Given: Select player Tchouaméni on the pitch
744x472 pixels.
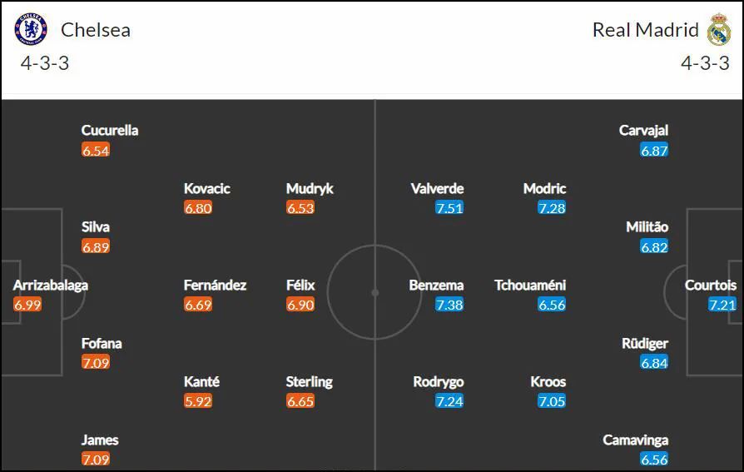Looking at the screenshot, I should 530,285.
